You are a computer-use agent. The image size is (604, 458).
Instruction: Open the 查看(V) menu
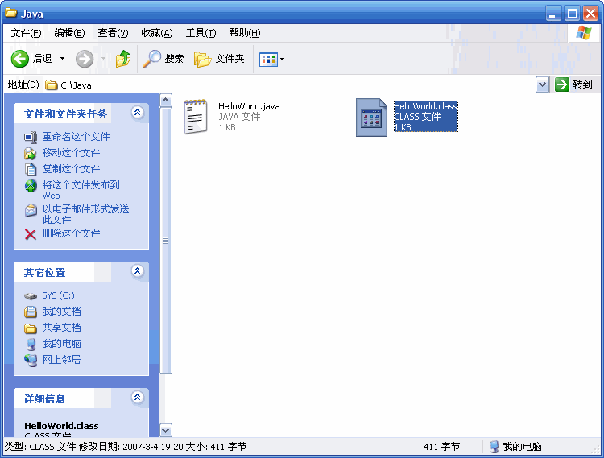click(113, 33)
